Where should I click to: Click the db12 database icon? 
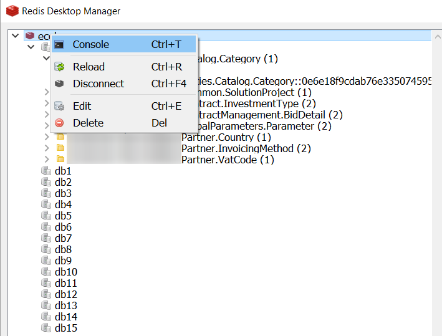tap(46, 294)
